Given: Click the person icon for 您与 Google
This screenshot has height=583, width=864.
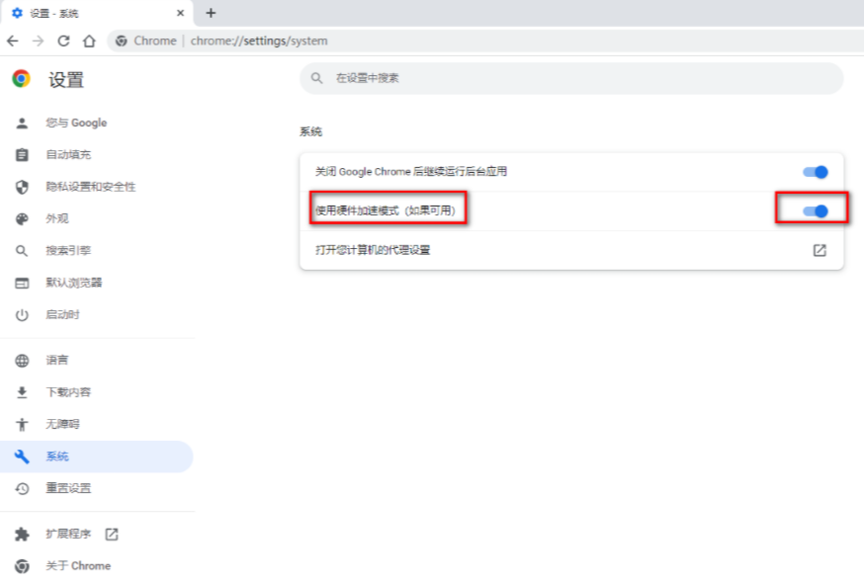Looking at the screenshot, I should point(22,123).
